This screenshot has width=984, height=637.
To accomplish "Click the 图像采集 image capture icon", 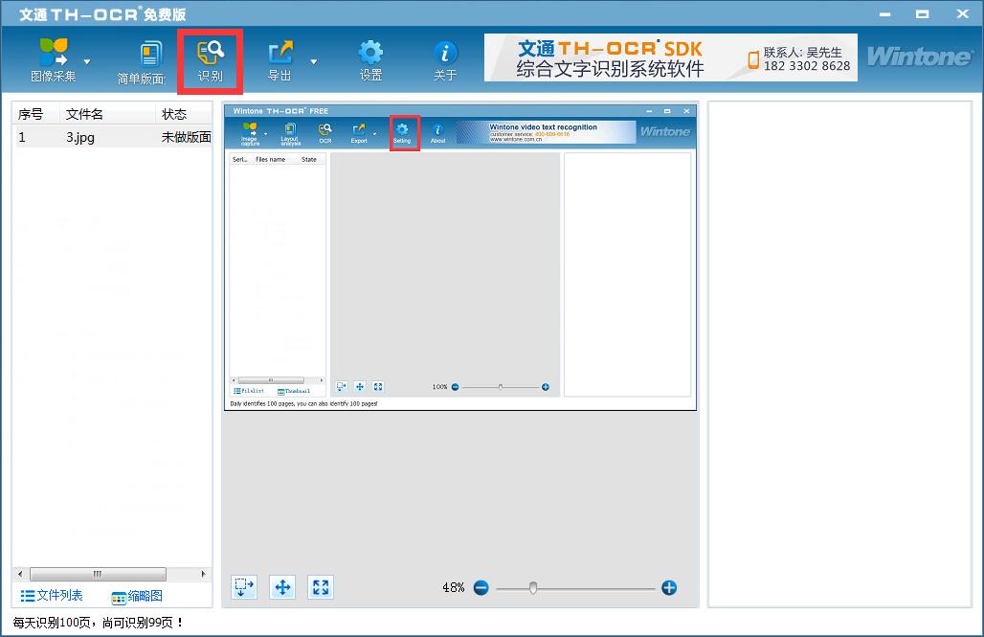I will point(53,55).
